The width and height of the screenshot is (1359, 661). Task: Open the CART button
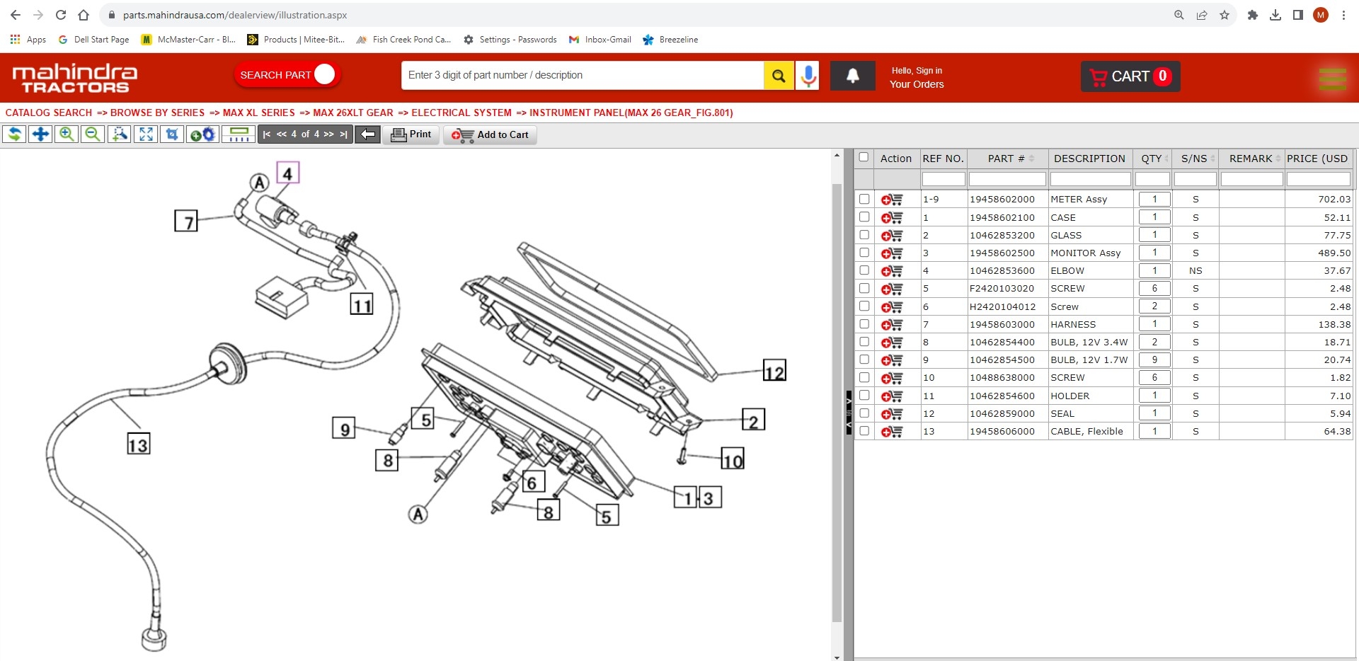click(1130, 76)
